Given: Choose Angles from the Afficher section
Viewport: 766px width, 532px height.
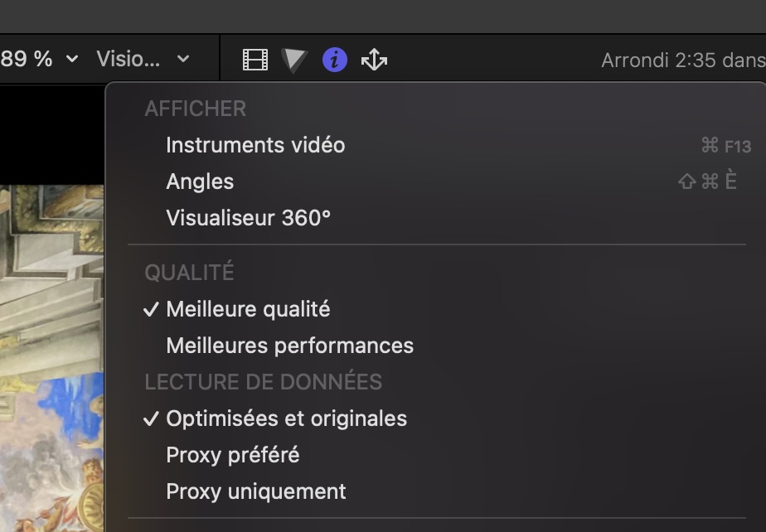Looking at the screenshot, I should coord(200,181).
